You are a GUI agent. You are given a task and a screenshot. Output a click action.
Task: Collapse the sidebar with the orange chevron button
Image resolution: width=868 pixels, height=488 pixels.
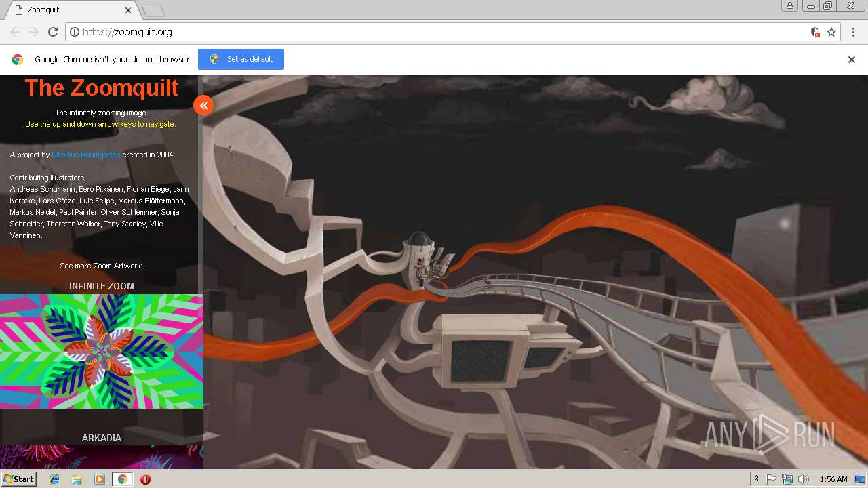pos(203,105)
